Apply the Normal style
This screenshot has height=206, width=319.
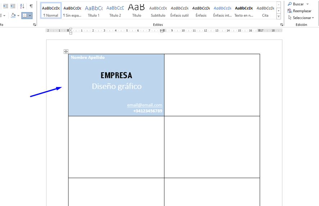tap(51, 10)
